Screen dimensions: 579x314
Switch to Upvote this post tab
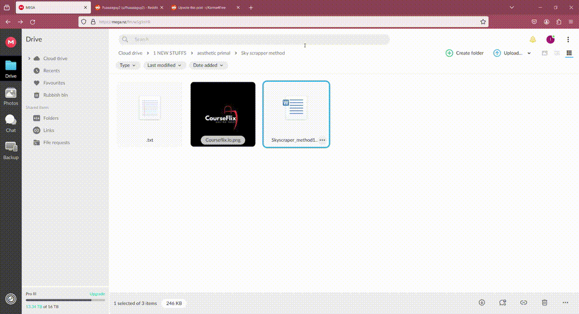point(206,8)
